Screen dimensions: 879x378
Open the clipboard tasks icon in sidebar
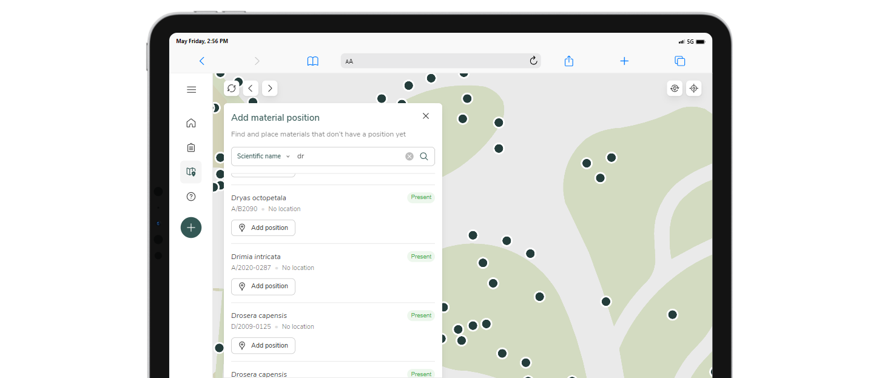191,147
